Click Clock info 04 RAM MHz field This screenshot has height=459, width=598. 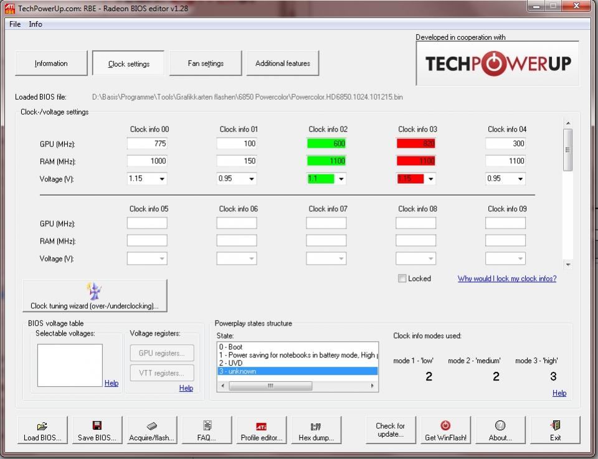(x=506, y=161)
